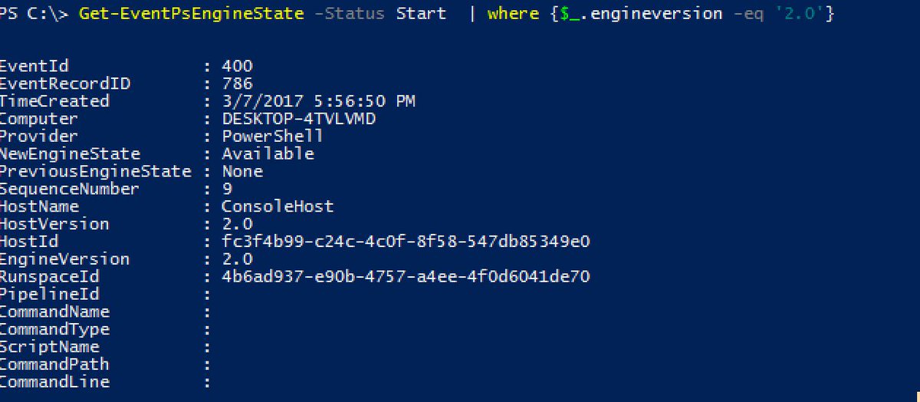
Task: Click the CommandLine field label
Action: [x=54, y=382]
